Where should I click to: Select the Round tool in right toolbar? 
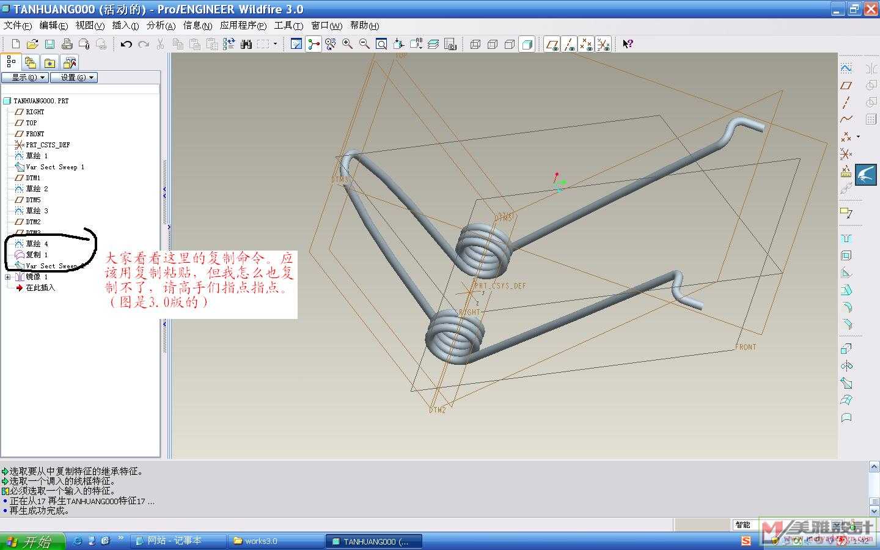tap(846, 307)
